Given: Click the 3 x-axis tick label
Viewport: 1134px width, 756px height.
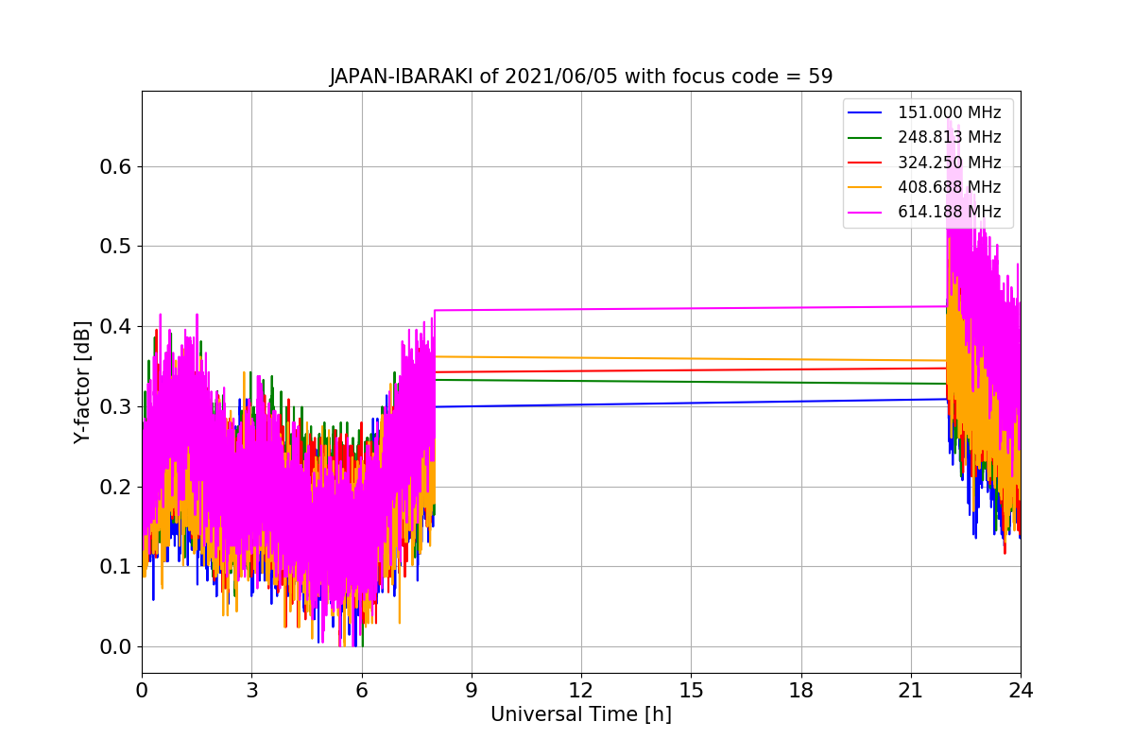Looking at the screenshot, I should [x=251, y=691].
